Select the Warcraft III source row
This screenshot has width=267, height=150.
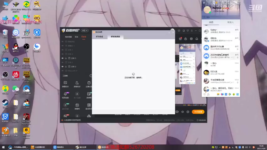click(76, 71)
